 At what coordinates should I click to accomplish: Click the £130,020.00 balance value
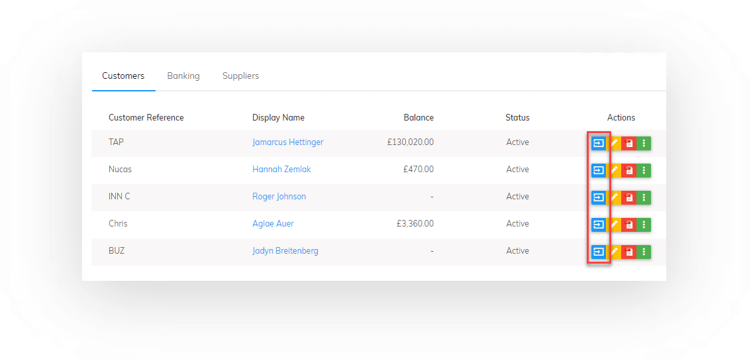pyautogui.click(x=411, y=142)
